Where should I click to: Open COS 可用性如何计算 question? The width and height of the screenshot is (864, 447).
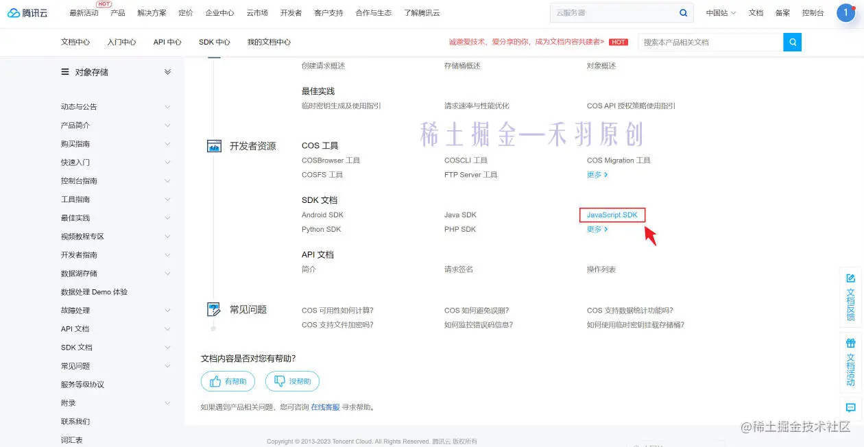pyautogui.click(x=337, y=311)
